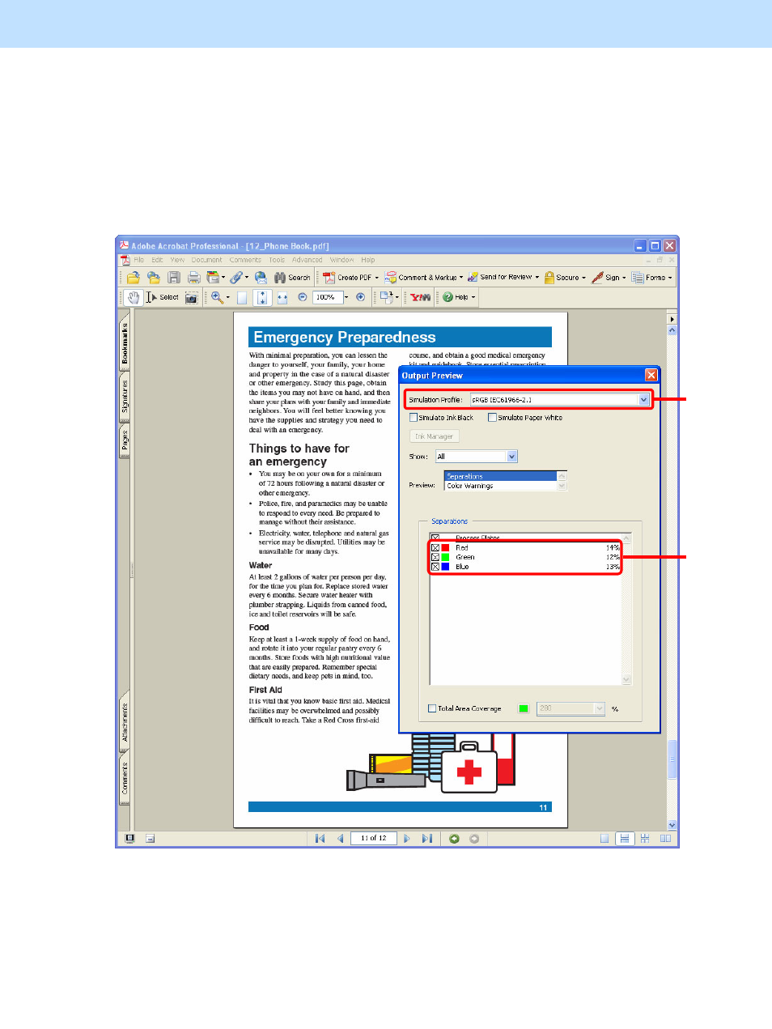Enable Simulate Ink Black checkbox
772x1029 pixels.
pos(414,418)
